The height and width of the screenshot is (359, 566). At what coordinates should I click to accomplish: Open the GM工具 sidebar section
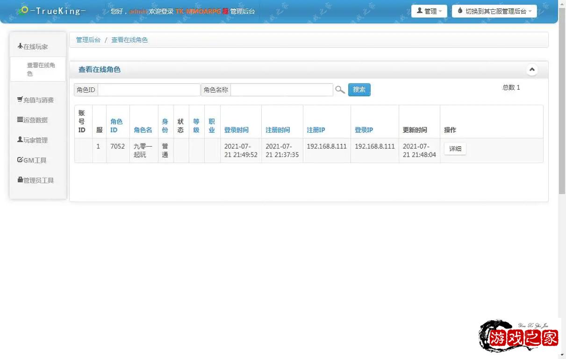(32, 160)
